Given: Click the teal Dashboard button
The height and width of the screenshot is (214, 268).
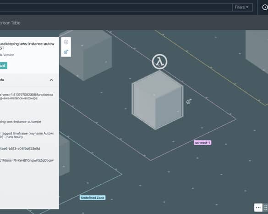Looking at the screenshot, I should 3,66.
